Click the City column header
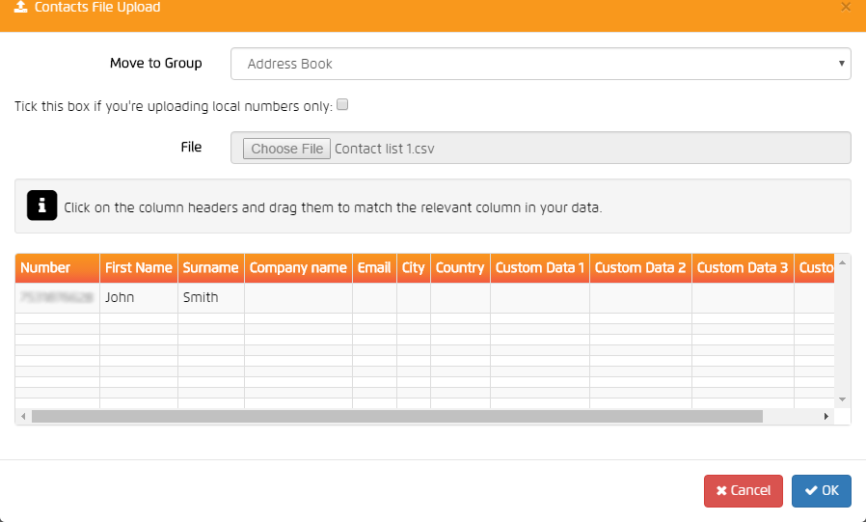 coord(413,268)
